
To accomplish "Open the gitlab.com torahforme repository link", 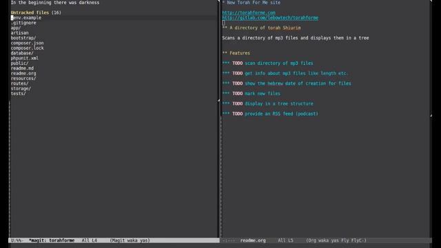I will point(270,18).
